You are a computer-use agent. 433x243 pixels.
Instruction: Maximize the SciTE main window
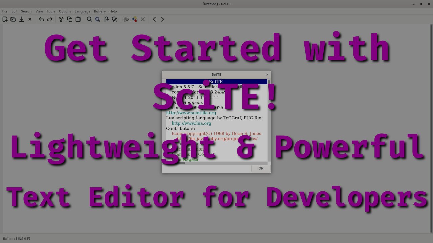click(421, 4)
